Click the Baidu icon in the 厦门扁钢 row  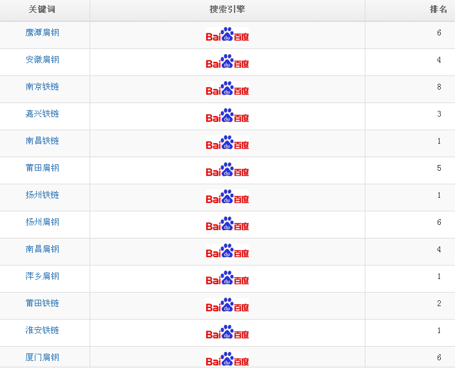227,360
